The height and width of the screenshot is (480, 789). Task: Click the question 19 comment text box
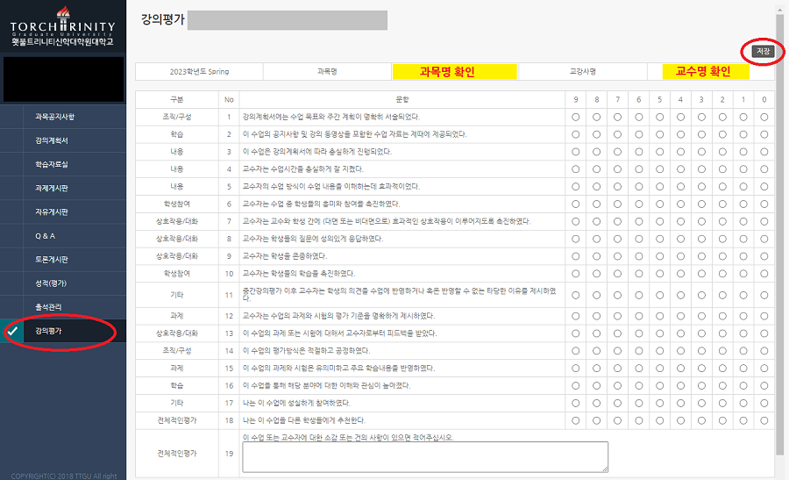[425, 457]
